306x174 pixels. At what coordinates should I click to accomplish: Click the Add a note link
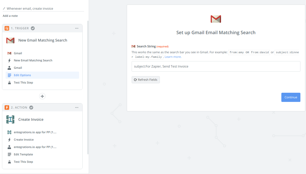pyautogui.click(x=10, y=16)
